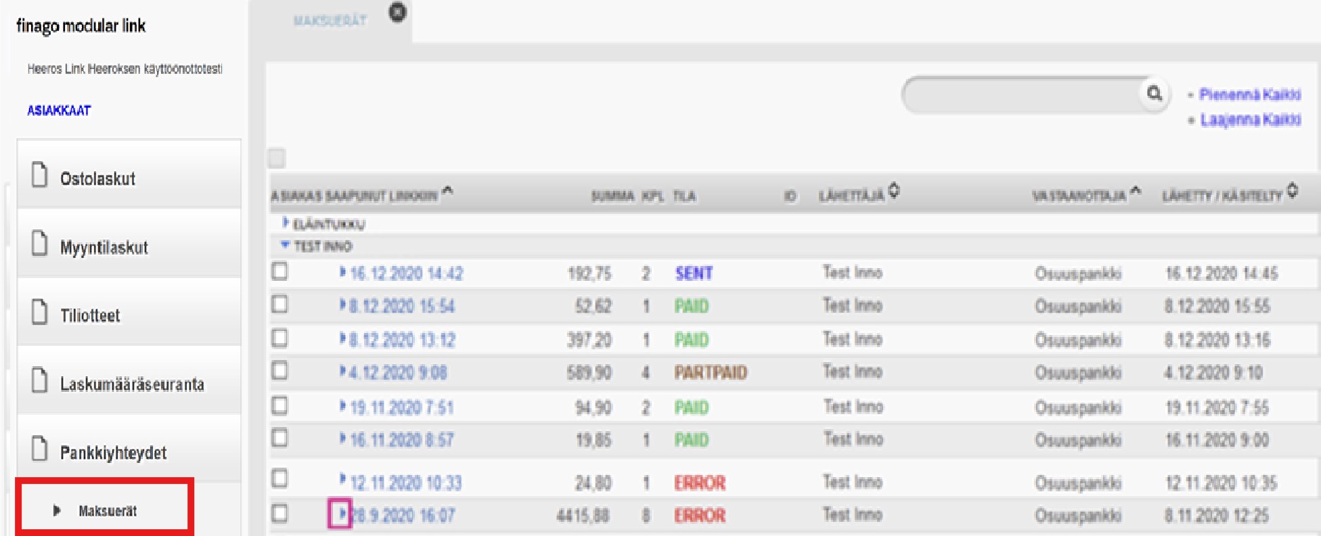Click the SUMMA column header

point(612,196)
